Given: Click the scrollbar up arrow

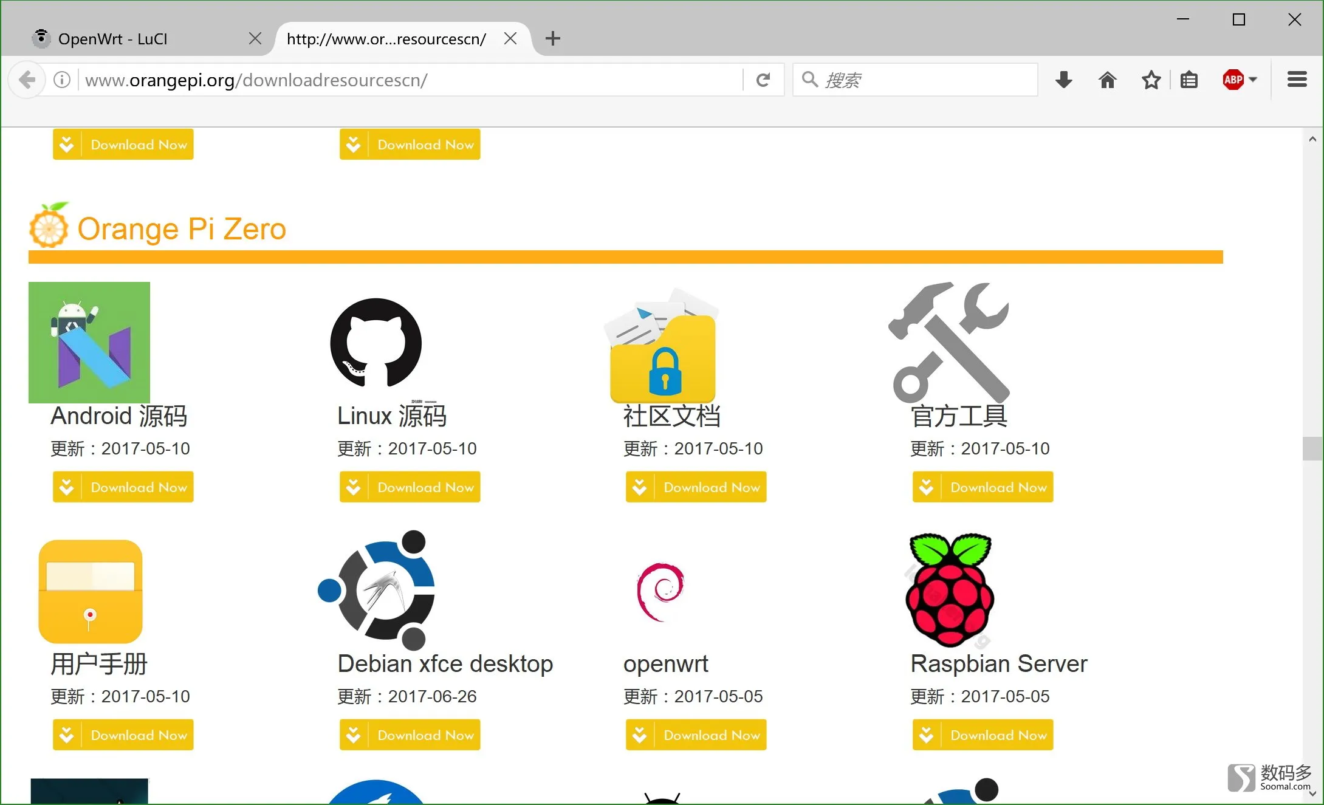Looking at the screenshot, I should [1312, 139].
